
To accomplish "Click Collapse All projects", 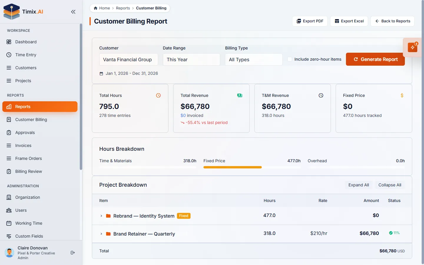I will click(x=390, y=185).
